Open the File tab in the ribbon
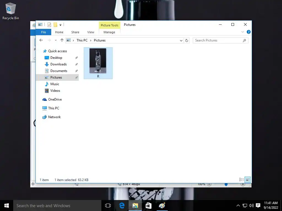 click(44, 32)
